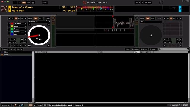The height and width of the screenshot is (107, 190).
Task: Rewind on left deck
Action: point(12,18)
